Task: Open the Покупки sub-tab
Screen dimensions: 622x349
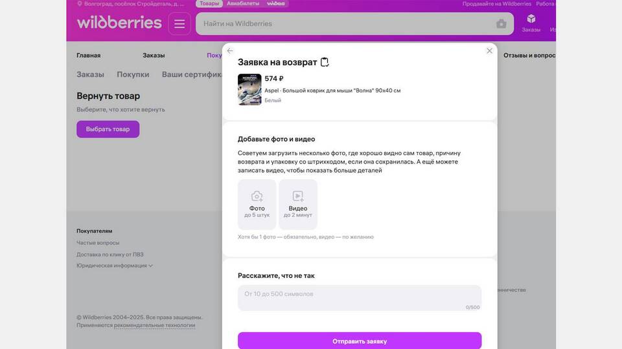Action: pos(133,74)
